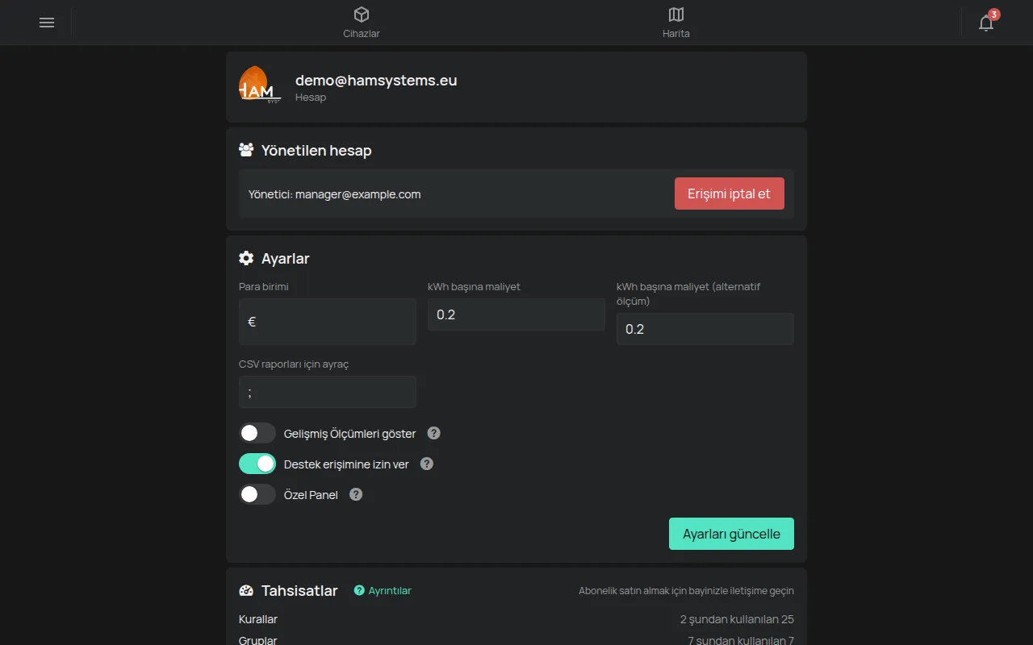1033x645 pixels.
Task: Click the Ayarları güncelle button
Action: [x=731, y=534]
